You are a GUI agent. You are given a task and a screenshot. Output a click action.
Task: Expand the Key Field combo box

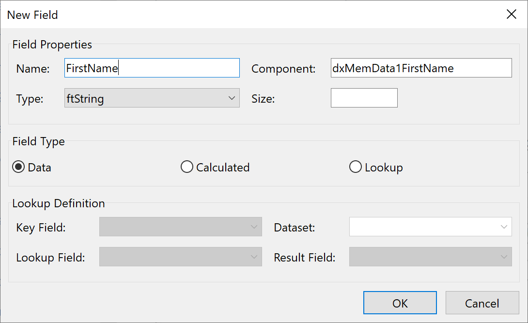180,227
